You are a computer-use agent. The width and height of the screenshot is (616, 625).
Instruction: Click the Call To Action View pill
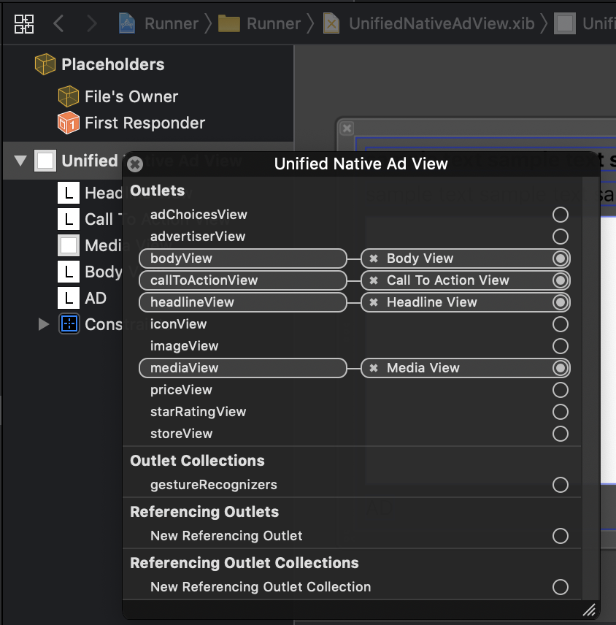coord(466,280)
